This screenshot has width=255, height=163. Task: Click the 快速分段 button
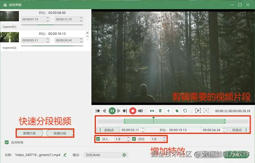coord(60,133)
